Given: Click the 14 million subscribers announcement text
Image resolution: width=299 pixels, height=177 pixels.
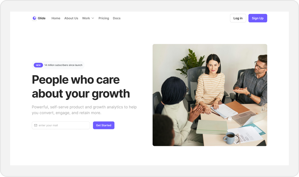Looking at the screenshot, I should pyautogui.click(x=63, y=65).
